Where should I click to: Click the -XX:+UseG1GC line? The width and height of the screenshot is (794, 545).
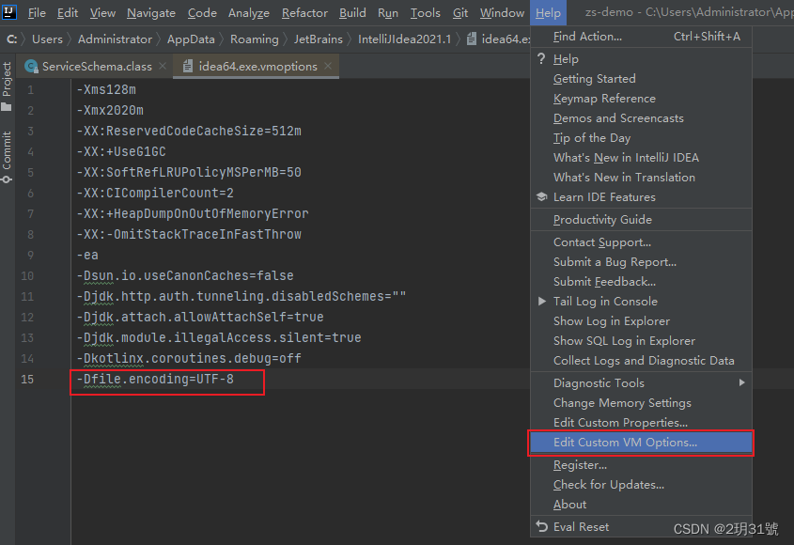(x=121, y=151)
